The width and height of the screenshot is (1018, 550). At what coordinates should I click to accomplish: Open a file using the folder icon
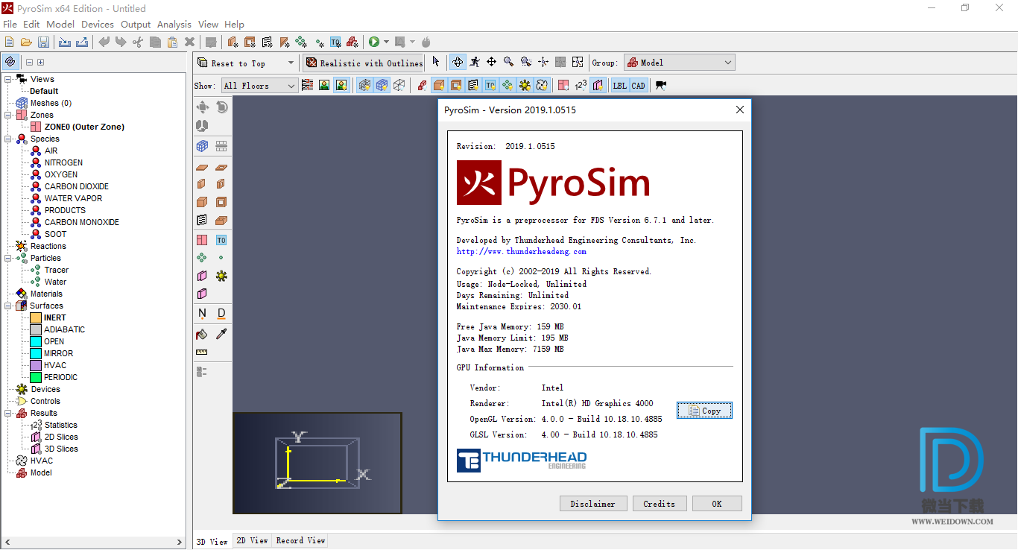click(26, 42)
